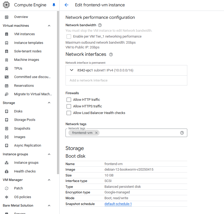Enable Allow HTTPS traffic checkbox
The width and height of the screenshot is (224, 214).
69,106
